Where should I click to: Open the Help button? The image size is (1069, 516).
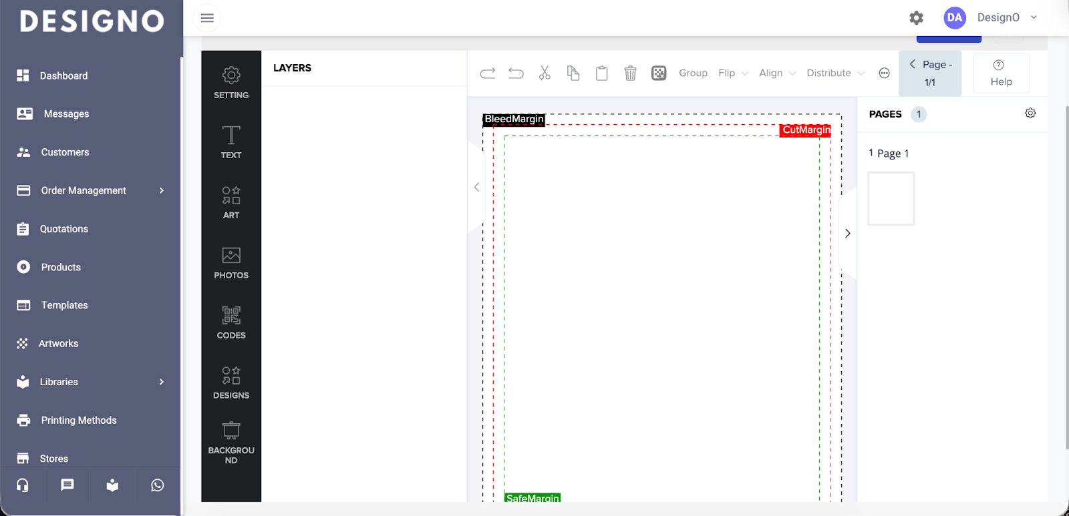(1001, 73)
